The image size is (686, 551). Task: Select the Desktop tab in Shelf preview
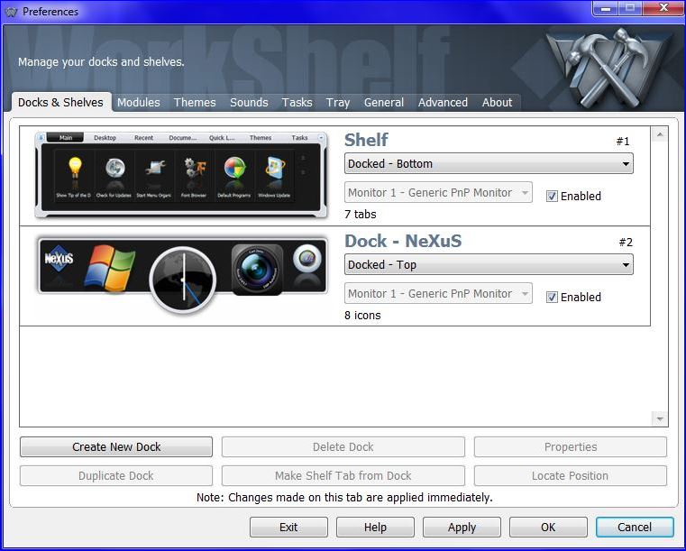105,137
